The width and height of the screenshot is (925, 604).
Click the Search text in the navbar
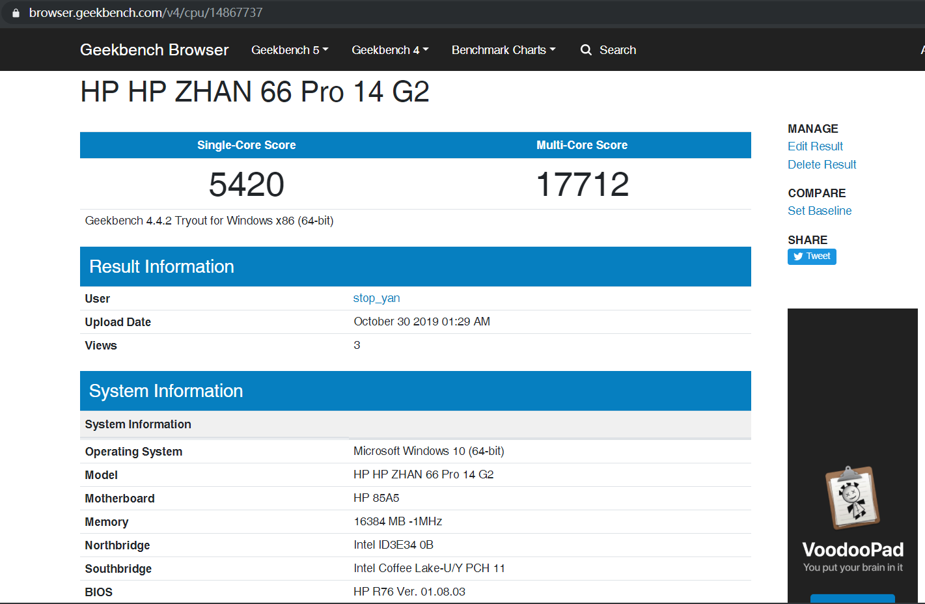(618, 50)
